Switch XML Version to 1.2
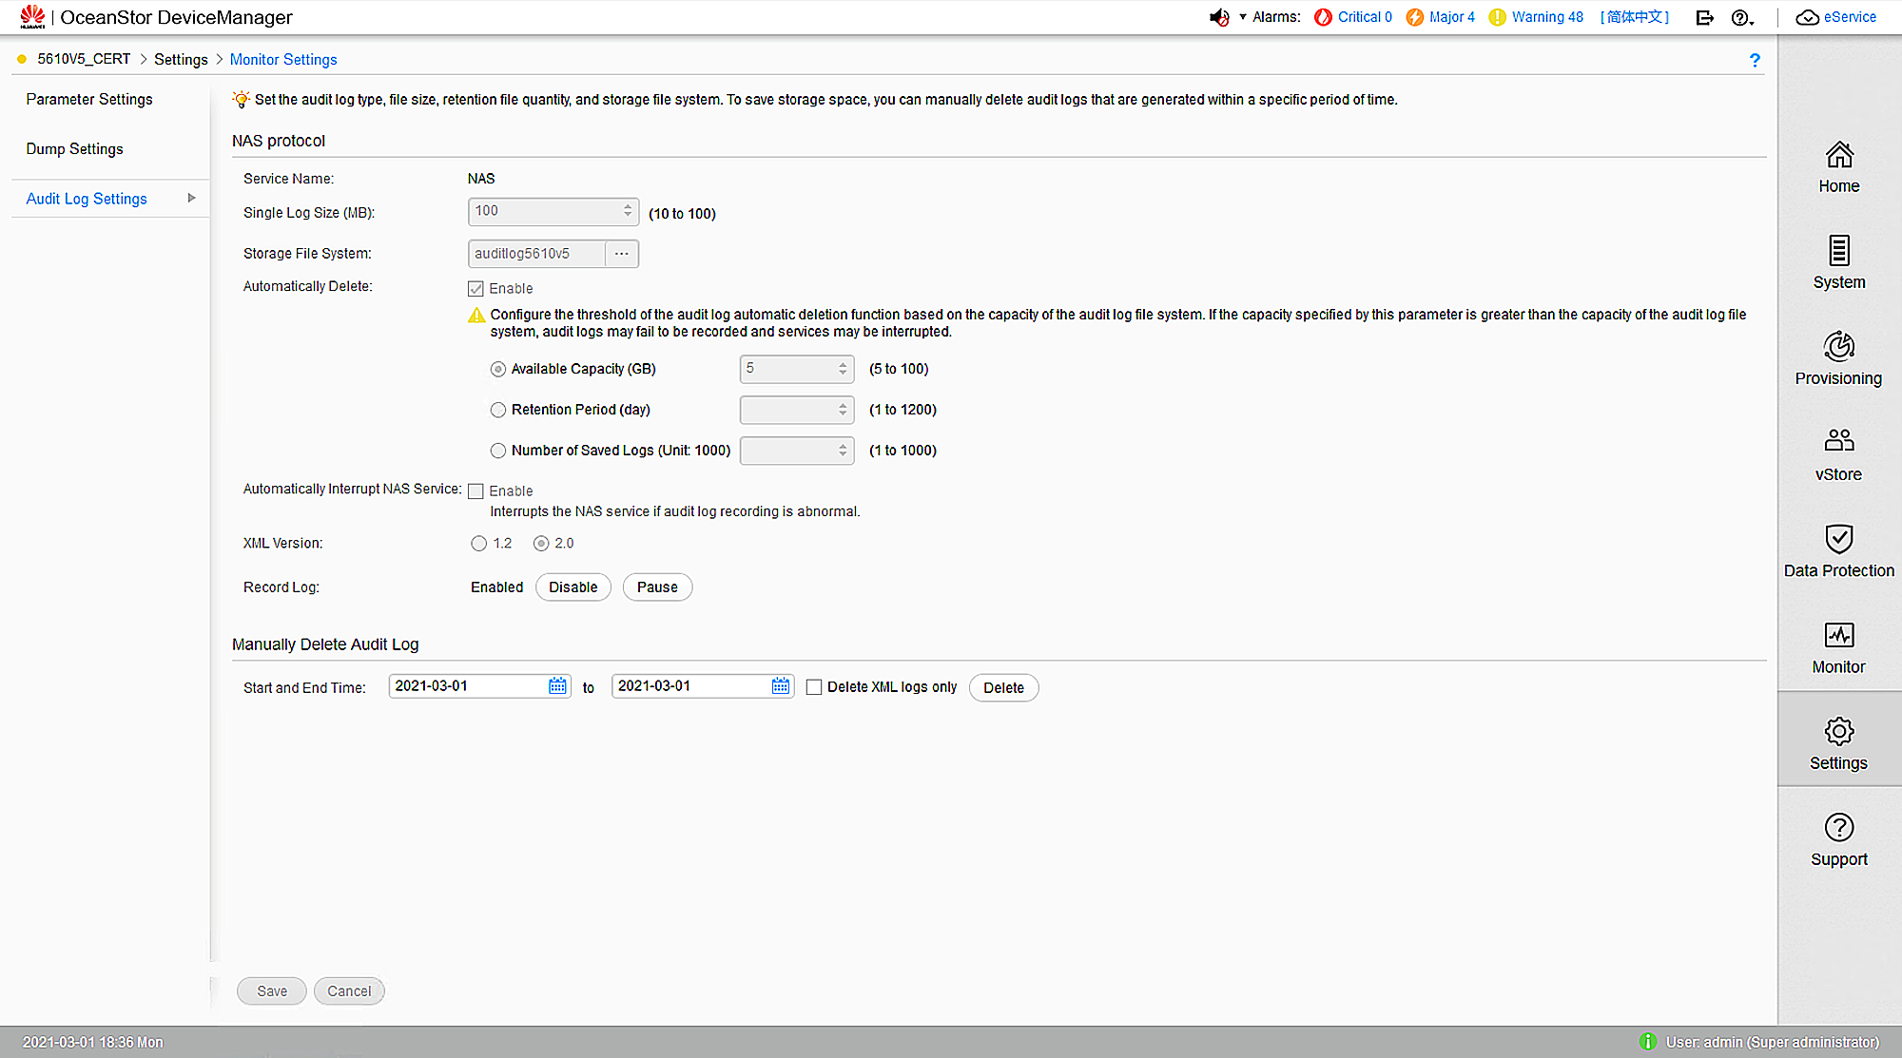The image size is (1902, 1058). tap(478, 543)
